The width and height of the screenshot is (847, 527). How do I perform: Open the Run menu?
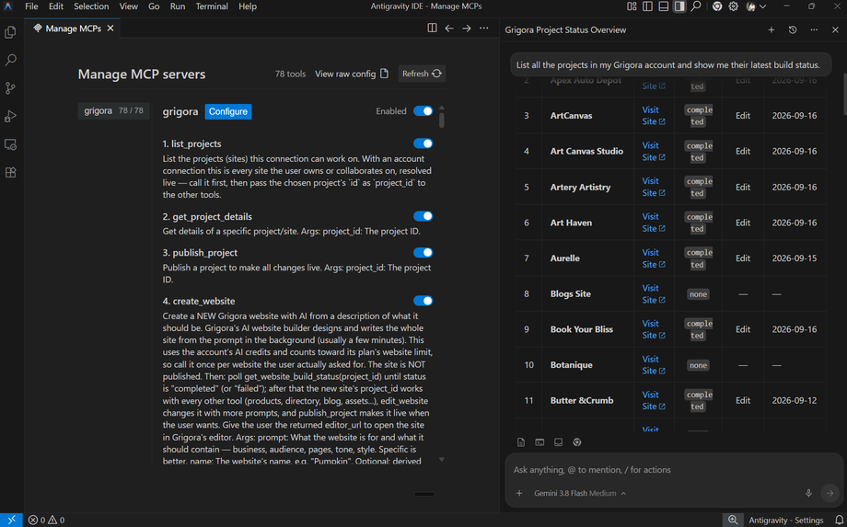click(177, 6)
